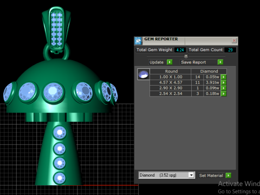The image size is (260, 195).
Task: Close the Gem Reporter panel
Action: click(234, 41)
